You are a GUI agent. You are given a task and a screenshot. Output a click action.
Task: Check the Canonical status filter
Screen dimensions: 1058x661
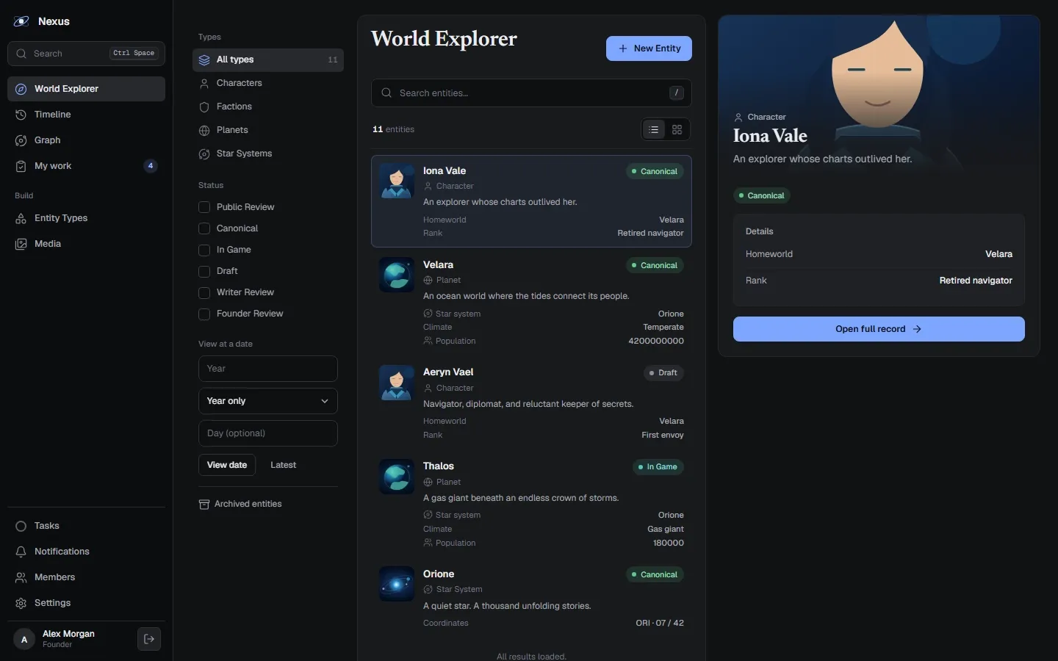click(204, 228)
